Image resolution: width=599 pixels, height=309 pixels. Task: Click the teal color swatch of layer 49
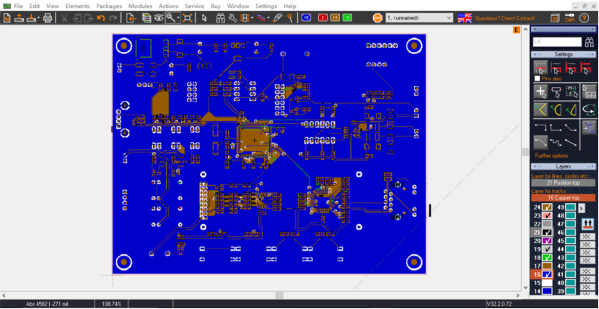(x=570, y=207)
